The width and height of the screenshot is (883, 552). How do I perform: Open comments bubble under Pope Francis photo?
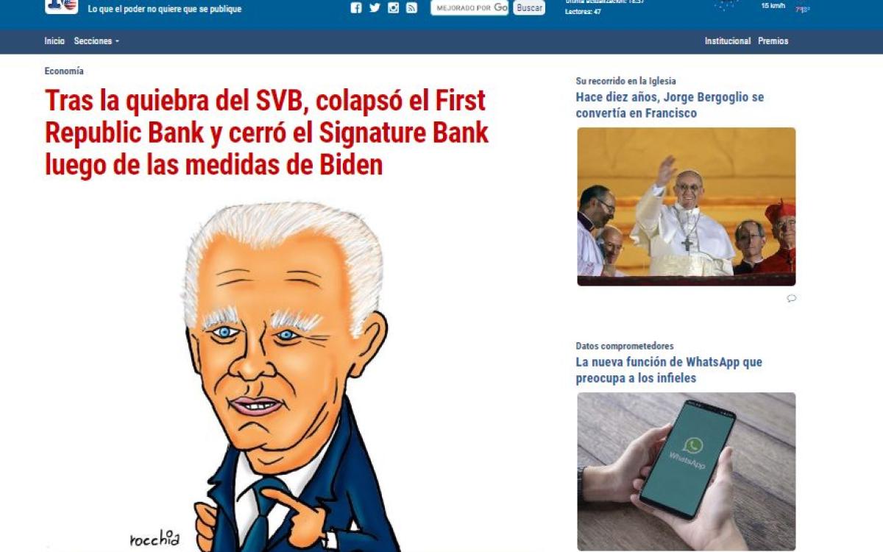tap(791, 298)
